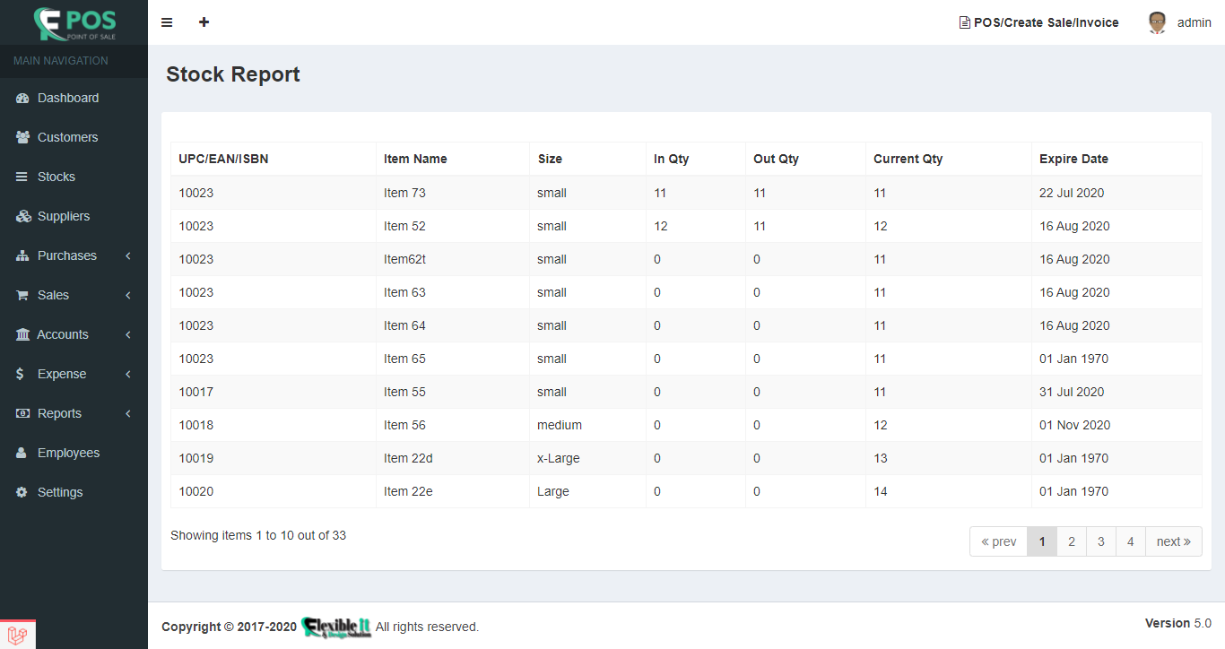Screen dimensions: 1225x649
Task: Toggle the sidebar with hamburger icon
Action: [x=167, y=22]
